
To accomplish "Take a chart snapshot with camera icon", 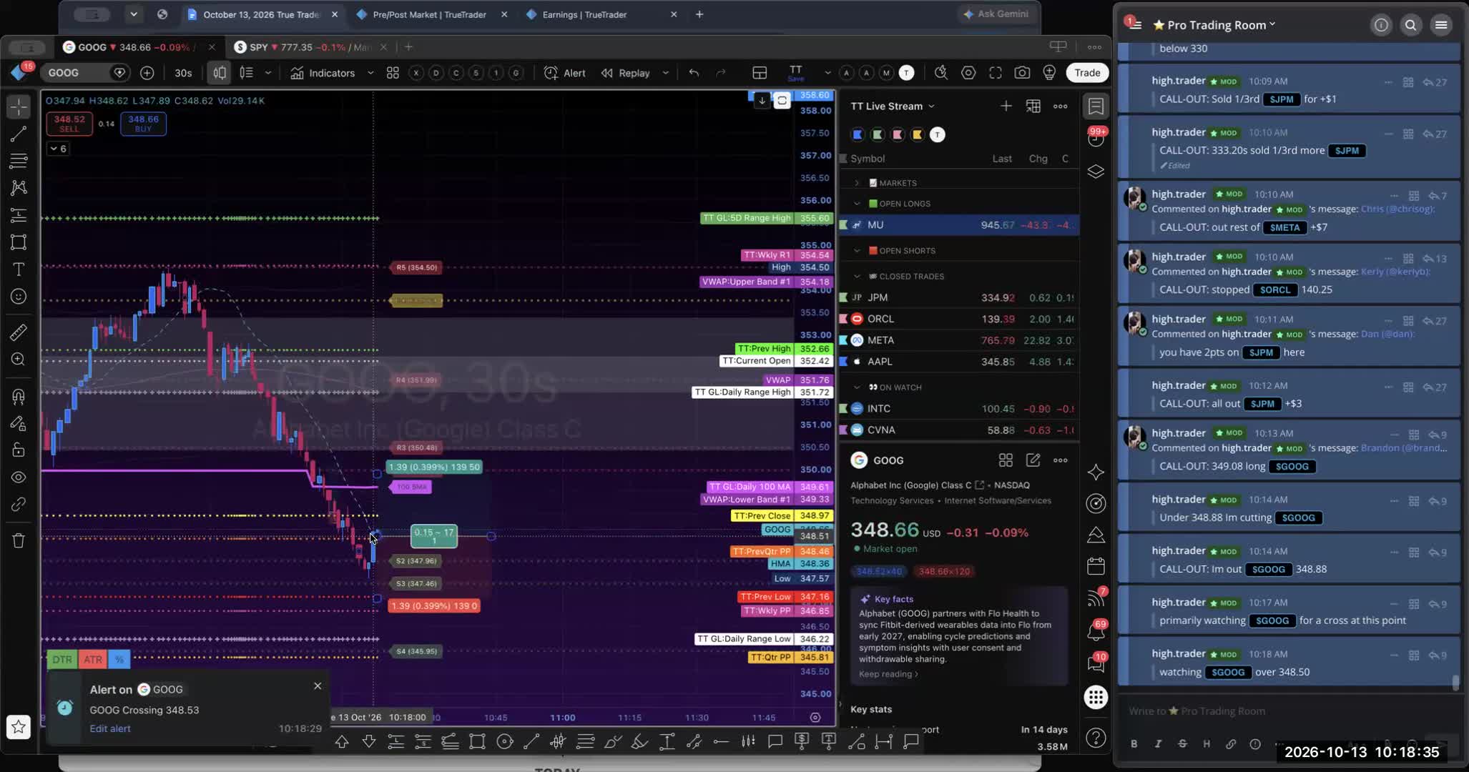I will [x=1022, y=73].
